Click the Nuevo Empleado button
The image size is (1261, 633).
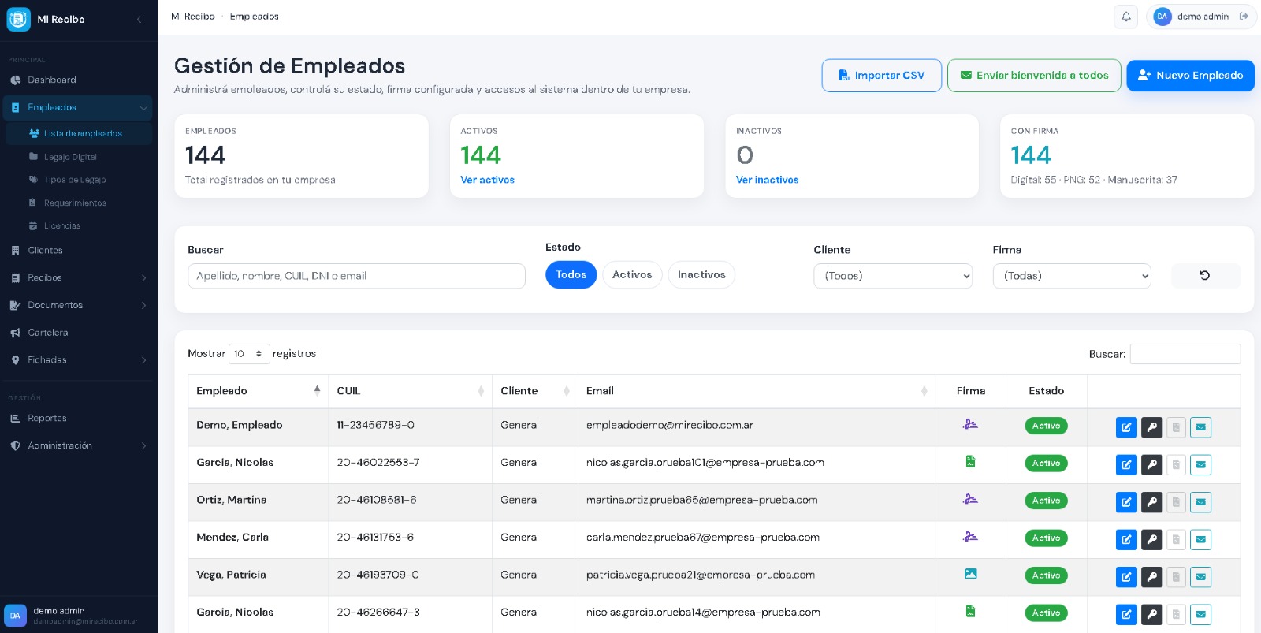tap(1190, 76)
